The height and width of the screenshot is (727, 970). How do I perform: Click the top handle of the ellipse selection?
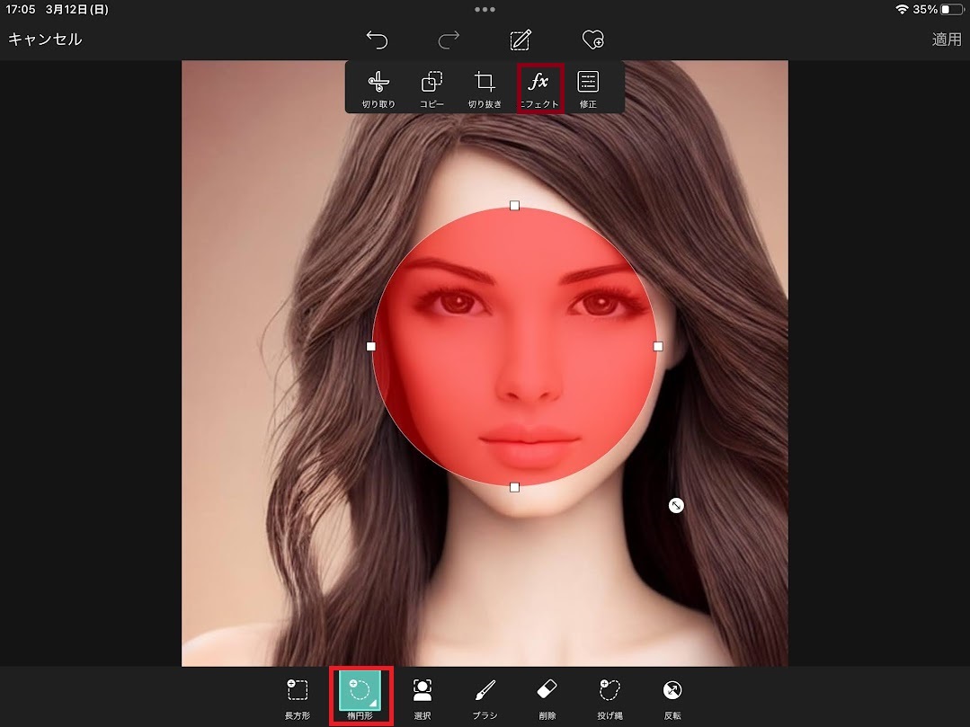[x=514, y=206]
